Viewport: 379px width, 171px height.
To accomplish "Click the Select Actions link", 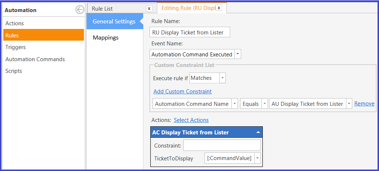I will [x=191, y=120].
